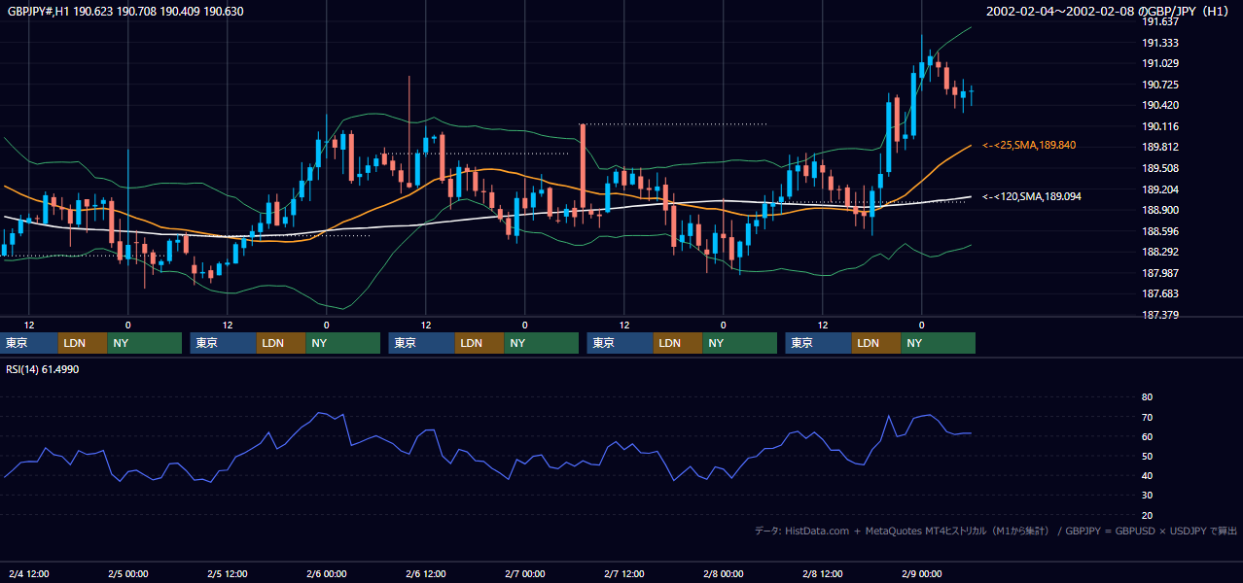The image size is (1243, 583).
Task: Click RSI scale value 20
Action: [x=1147, y=515]
